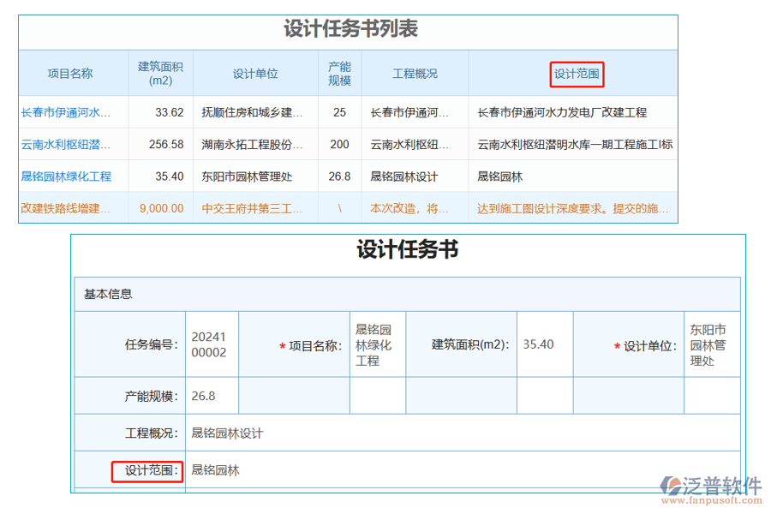Select the red-boxed 设计范围 column header
This screenshot has height=514, width=771.
(x=577, y=74)
